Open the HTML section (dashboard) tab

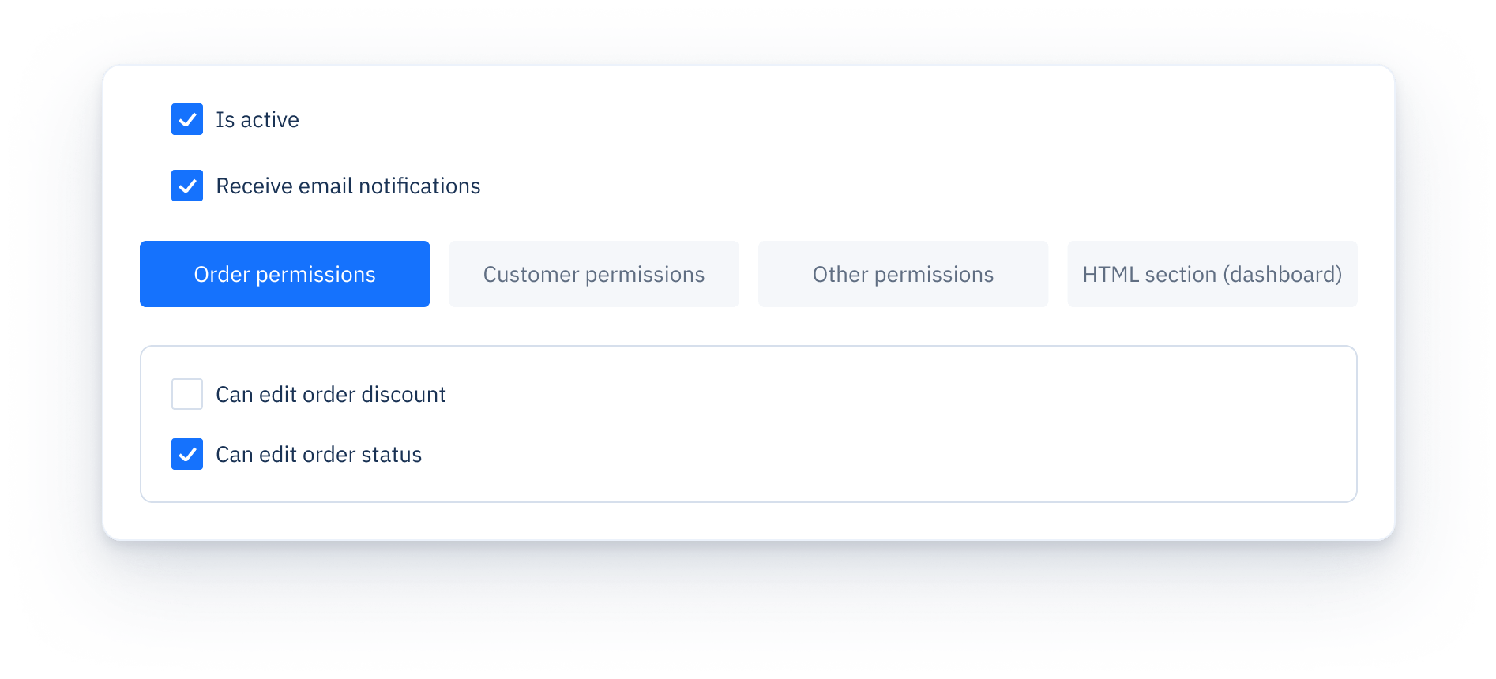pyautogui.click(x=1212, y=274)
